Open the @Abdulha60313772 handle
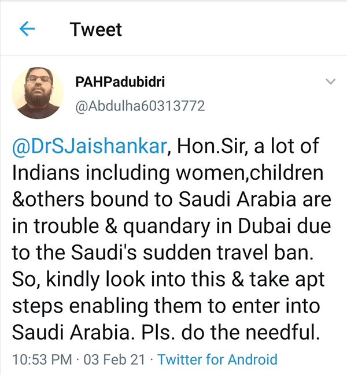Image resolution: width=347 pixels, height=375 pixels. (x=141, y=106)
